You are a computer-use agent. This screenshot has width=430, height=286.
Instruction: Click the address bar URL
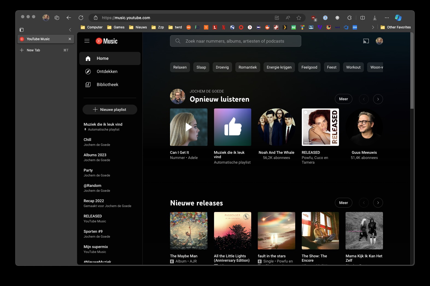click(126, 18)
